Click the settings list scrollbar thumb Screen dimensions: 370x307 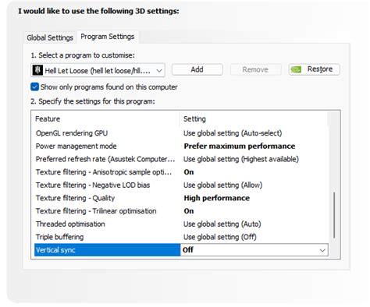(334, 215)
